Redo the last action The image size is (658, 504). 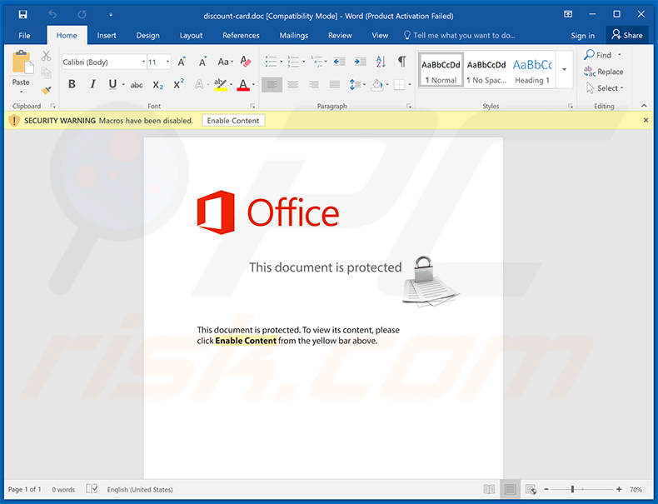point(82,15)
